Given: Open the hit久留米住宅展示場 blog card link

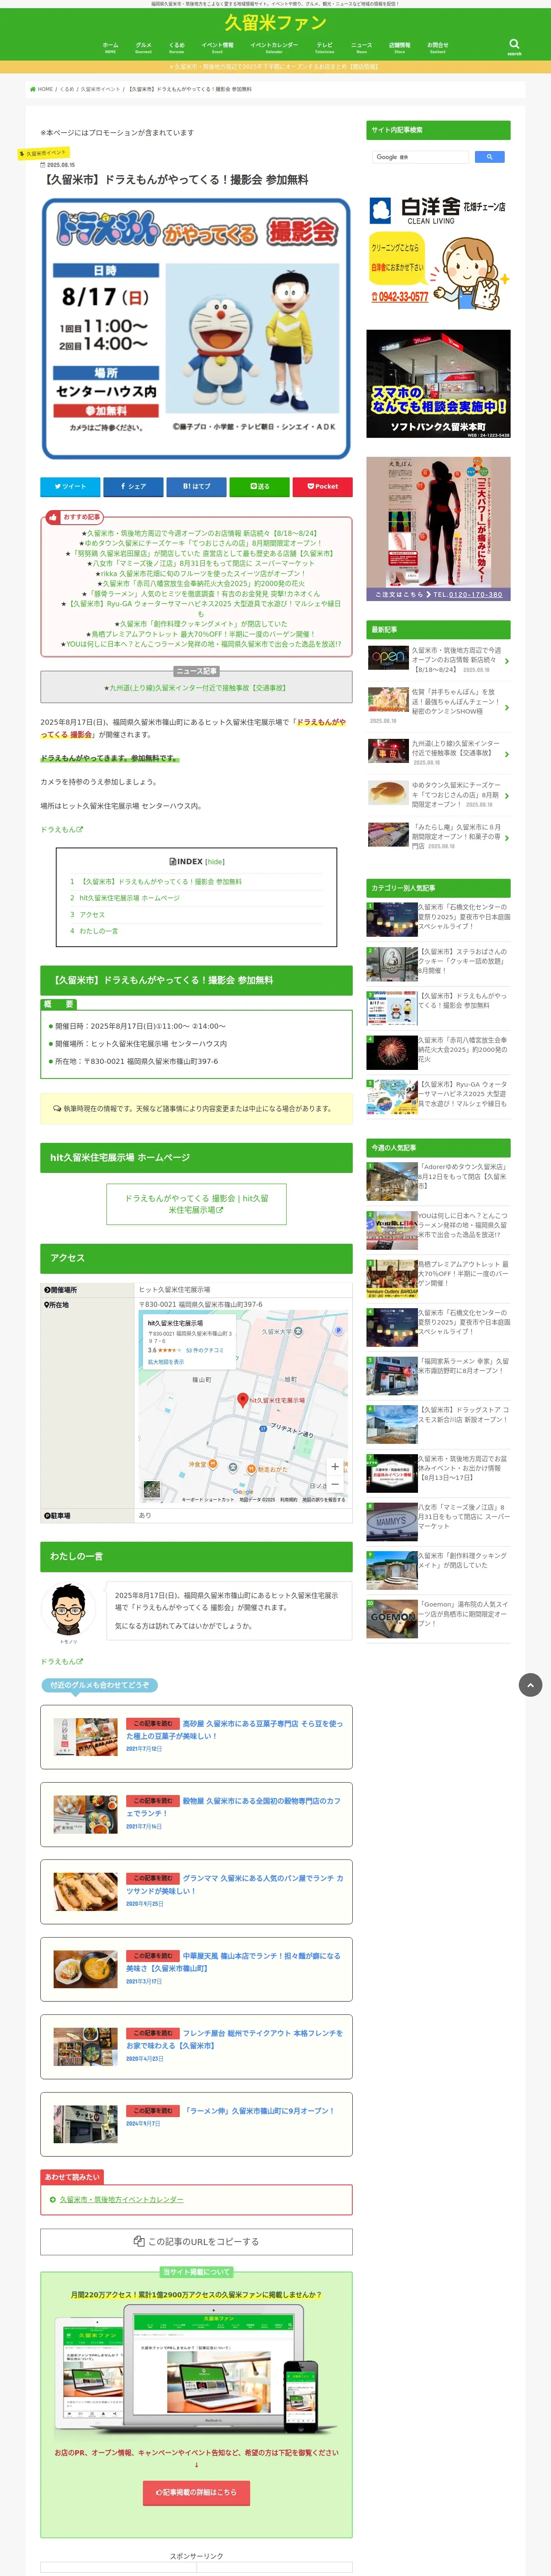Looking at the screenshot, I should coord(196,1204).
